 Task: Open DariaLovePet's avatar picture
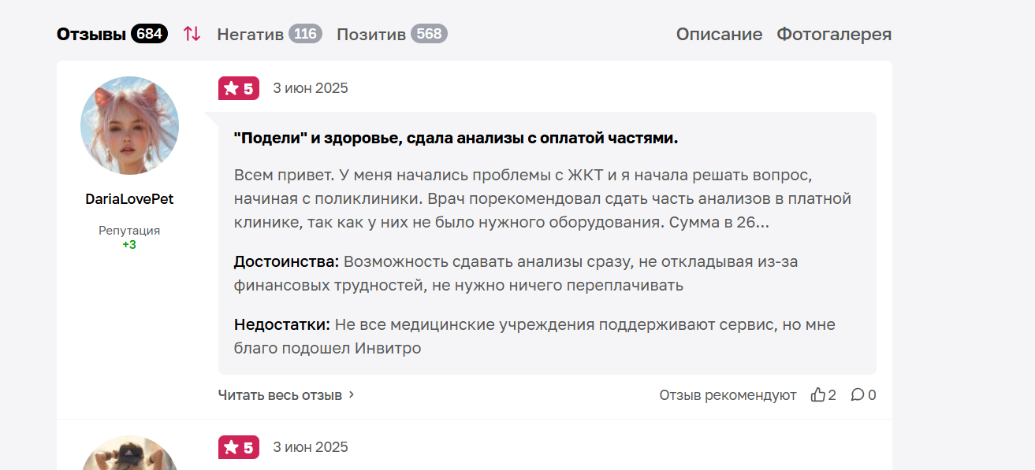129,125
